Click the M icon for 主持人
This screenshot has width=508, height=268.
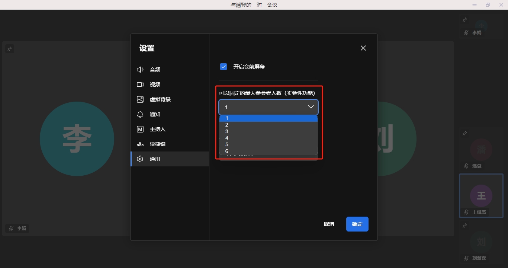(140, 129)
